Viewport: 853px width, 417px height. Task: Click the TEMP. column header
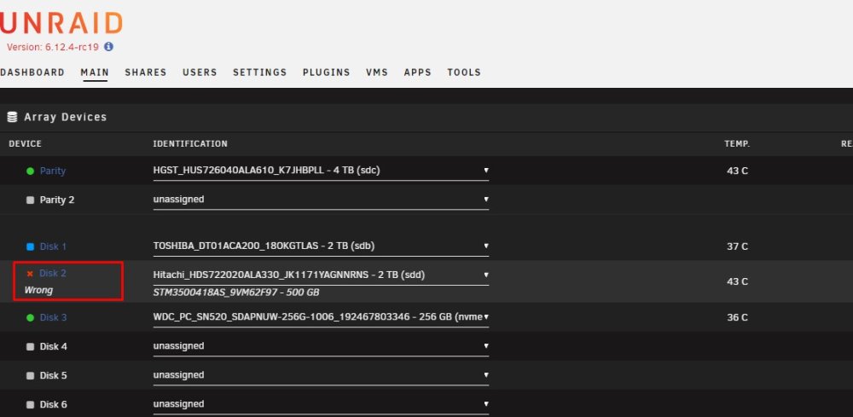737,144
